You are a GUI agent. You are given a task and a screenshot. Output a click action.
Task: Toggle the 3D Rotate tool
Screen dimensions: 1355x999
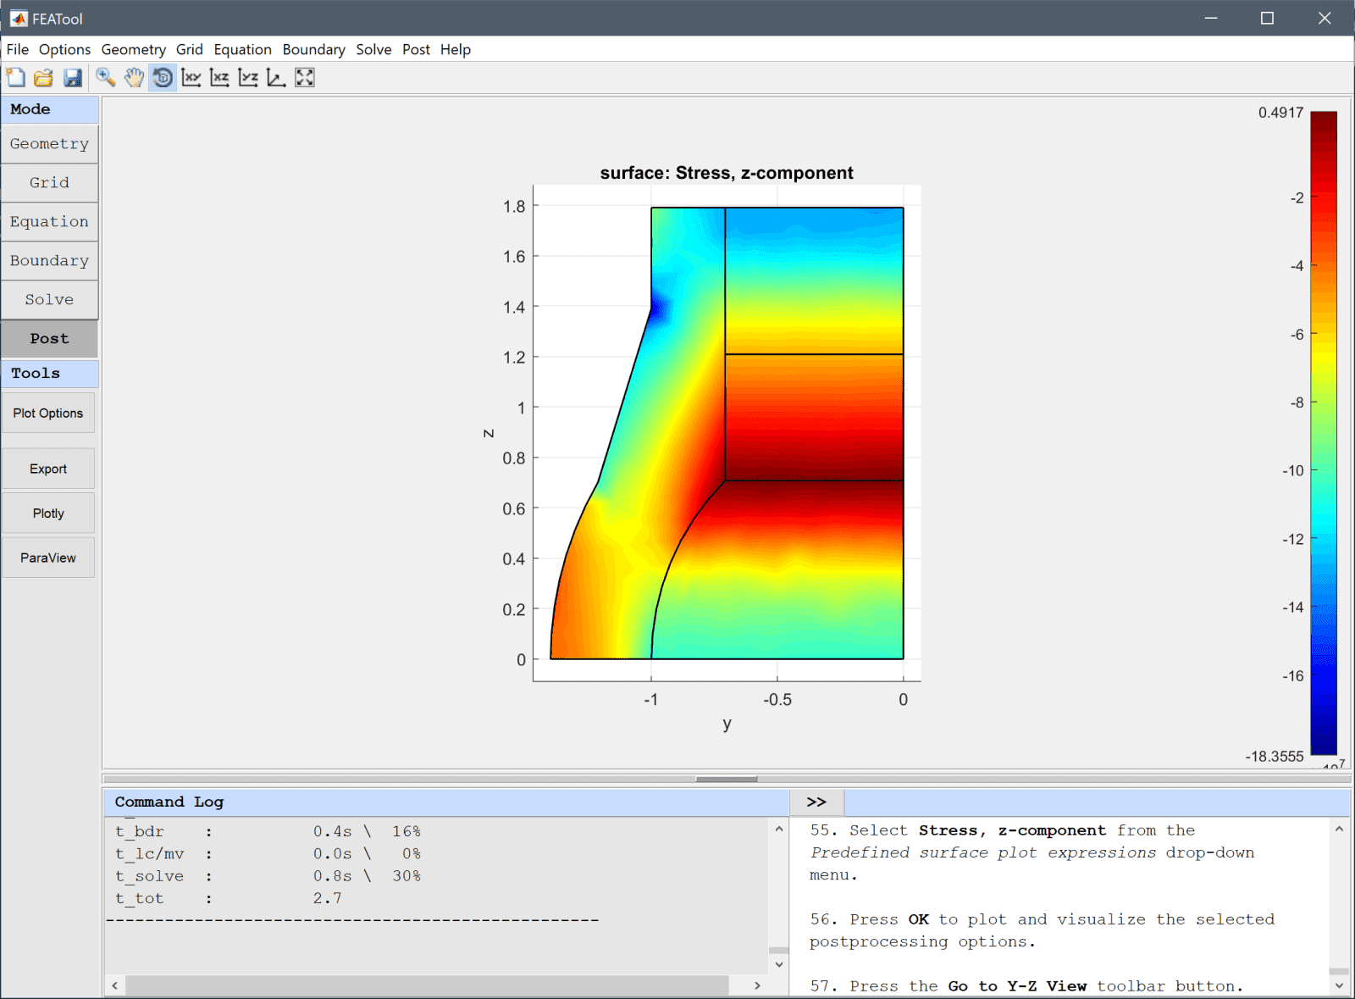tap(163, 78)
